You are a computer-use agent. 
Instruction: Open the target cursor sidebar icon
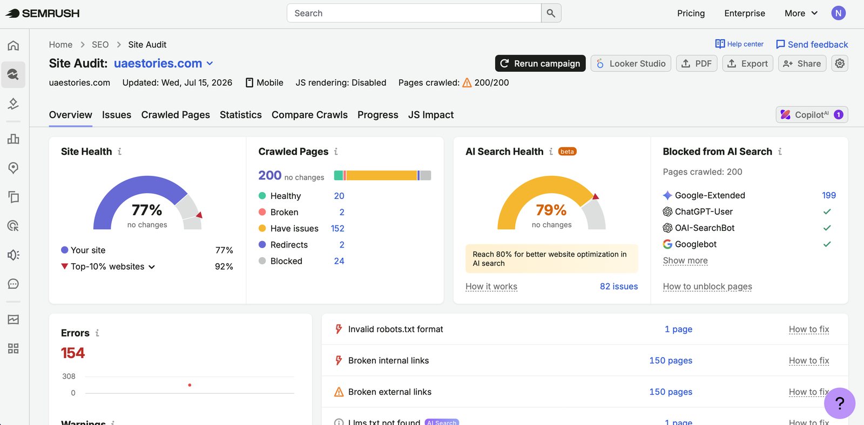click(x=13, y=226)
